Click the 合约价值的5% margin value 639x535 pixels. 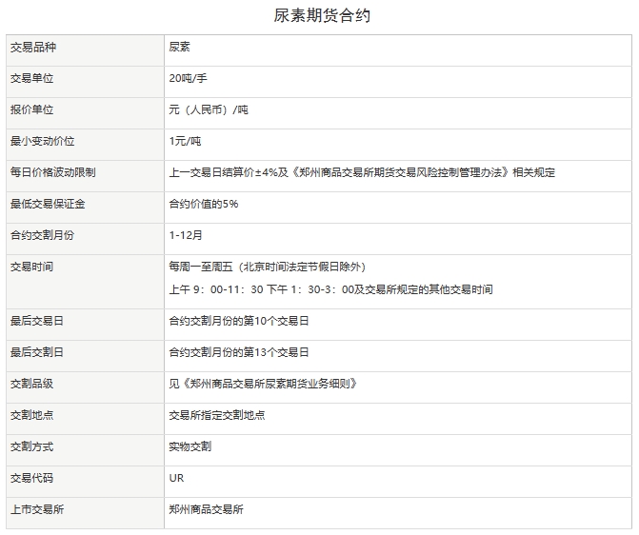(204, 205)
